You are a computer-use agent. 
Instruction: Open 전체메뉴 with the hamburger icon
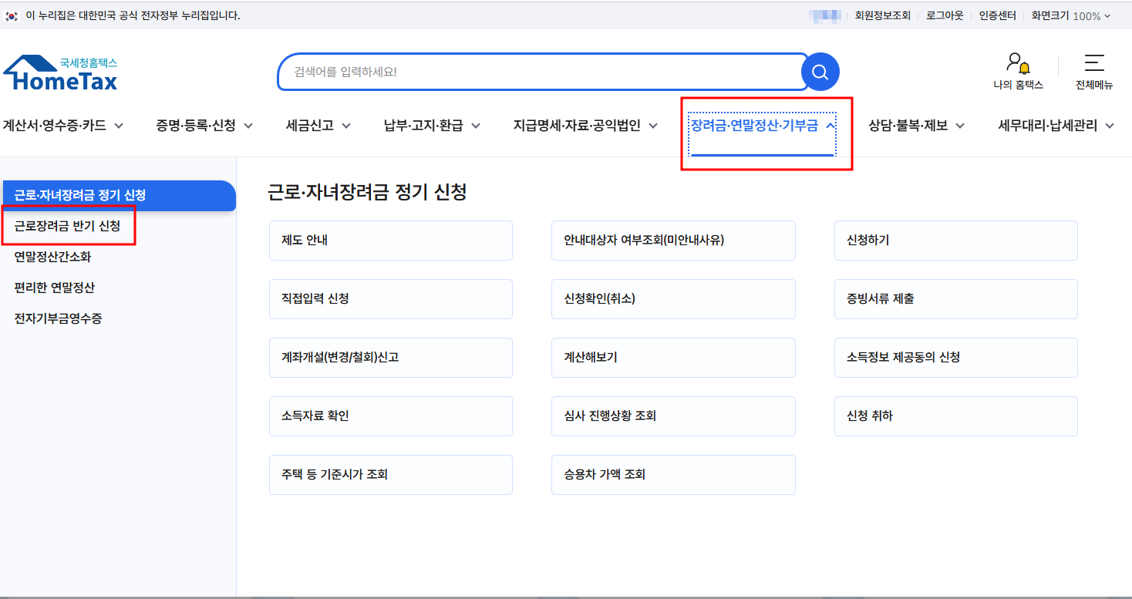[x=1095, y=69]
